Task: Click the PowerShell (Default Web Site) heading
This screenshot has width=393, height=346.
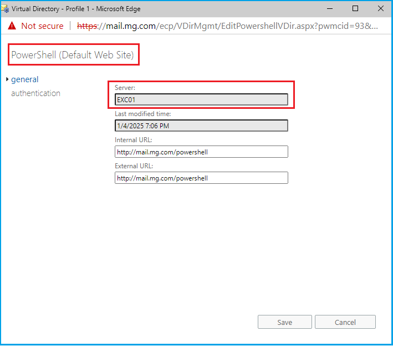Action: tap(73, 55)
